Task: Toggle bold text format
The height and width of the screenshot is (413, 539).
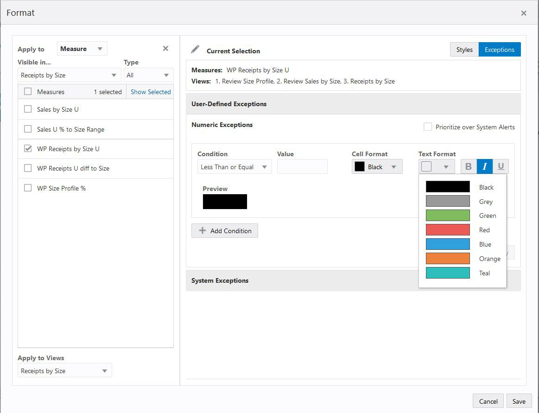Action: tap(468, 166)
